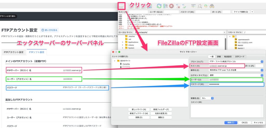Screen dimensions: 266x128
Task: Click the help icon in 使い方を見る
Action: click(43, 30)
